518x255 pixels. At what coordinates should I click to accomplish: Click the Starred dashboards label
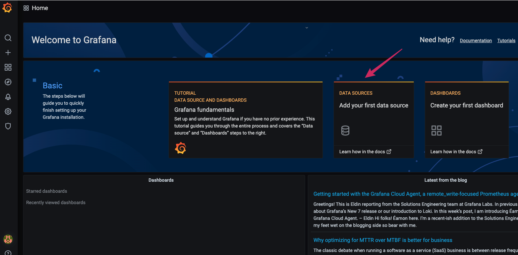pos(47,191)
